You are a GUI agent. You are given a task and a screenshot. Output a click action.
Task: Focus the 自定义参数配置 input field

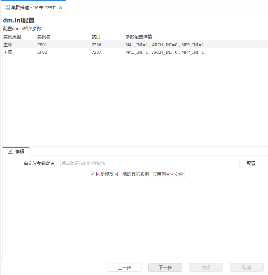(x=150, y=163)
